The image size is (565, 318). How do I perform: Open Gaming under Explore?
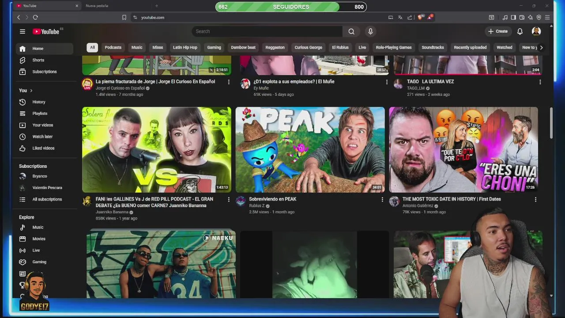(x=45, y=262)
